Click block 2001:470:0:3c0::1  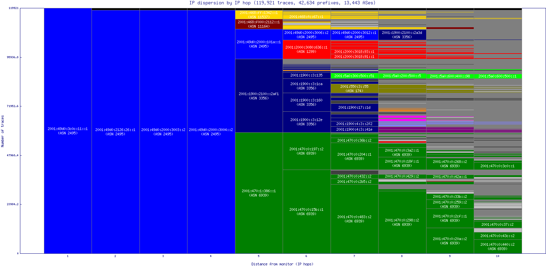click(498, 166)
